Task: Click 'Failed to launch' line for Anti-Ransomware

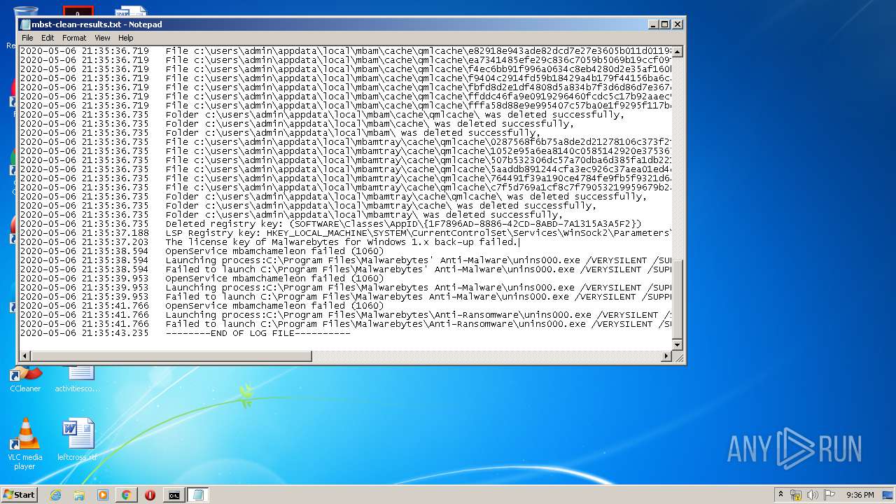Action: pos(346,324)
